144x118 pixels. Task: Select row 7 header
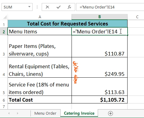(4, 106)
